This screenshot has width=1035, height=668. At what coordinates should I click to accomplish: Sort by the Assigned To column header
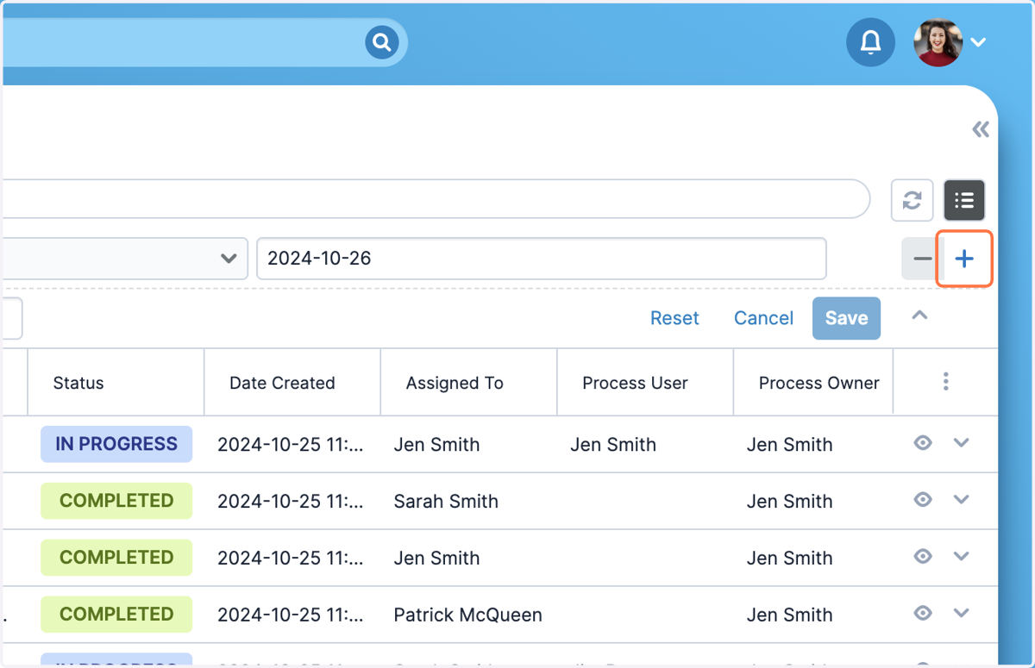click(x=468, y=383)
